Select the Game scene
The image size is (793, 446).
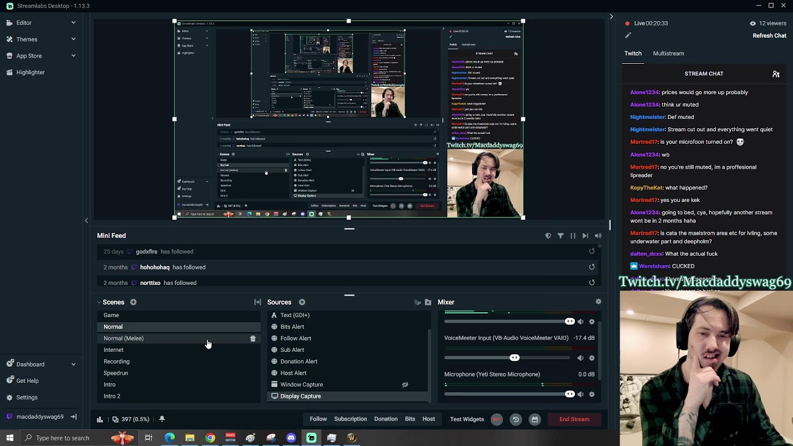(x=178, y=315)
